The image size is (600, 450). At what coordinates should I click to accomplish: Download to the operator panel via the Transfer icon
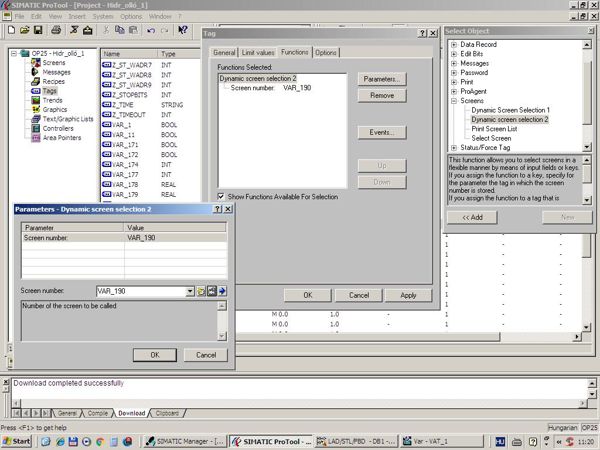tap(88, 30)
